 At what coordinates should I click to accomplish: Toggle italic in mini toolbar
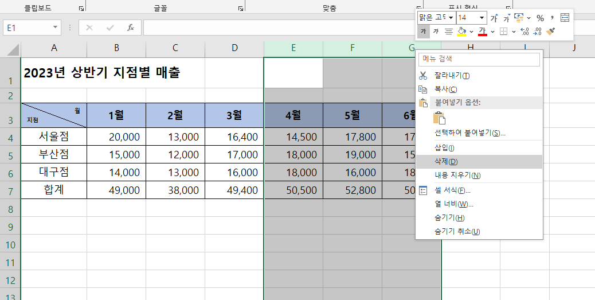tap(436, 32)
